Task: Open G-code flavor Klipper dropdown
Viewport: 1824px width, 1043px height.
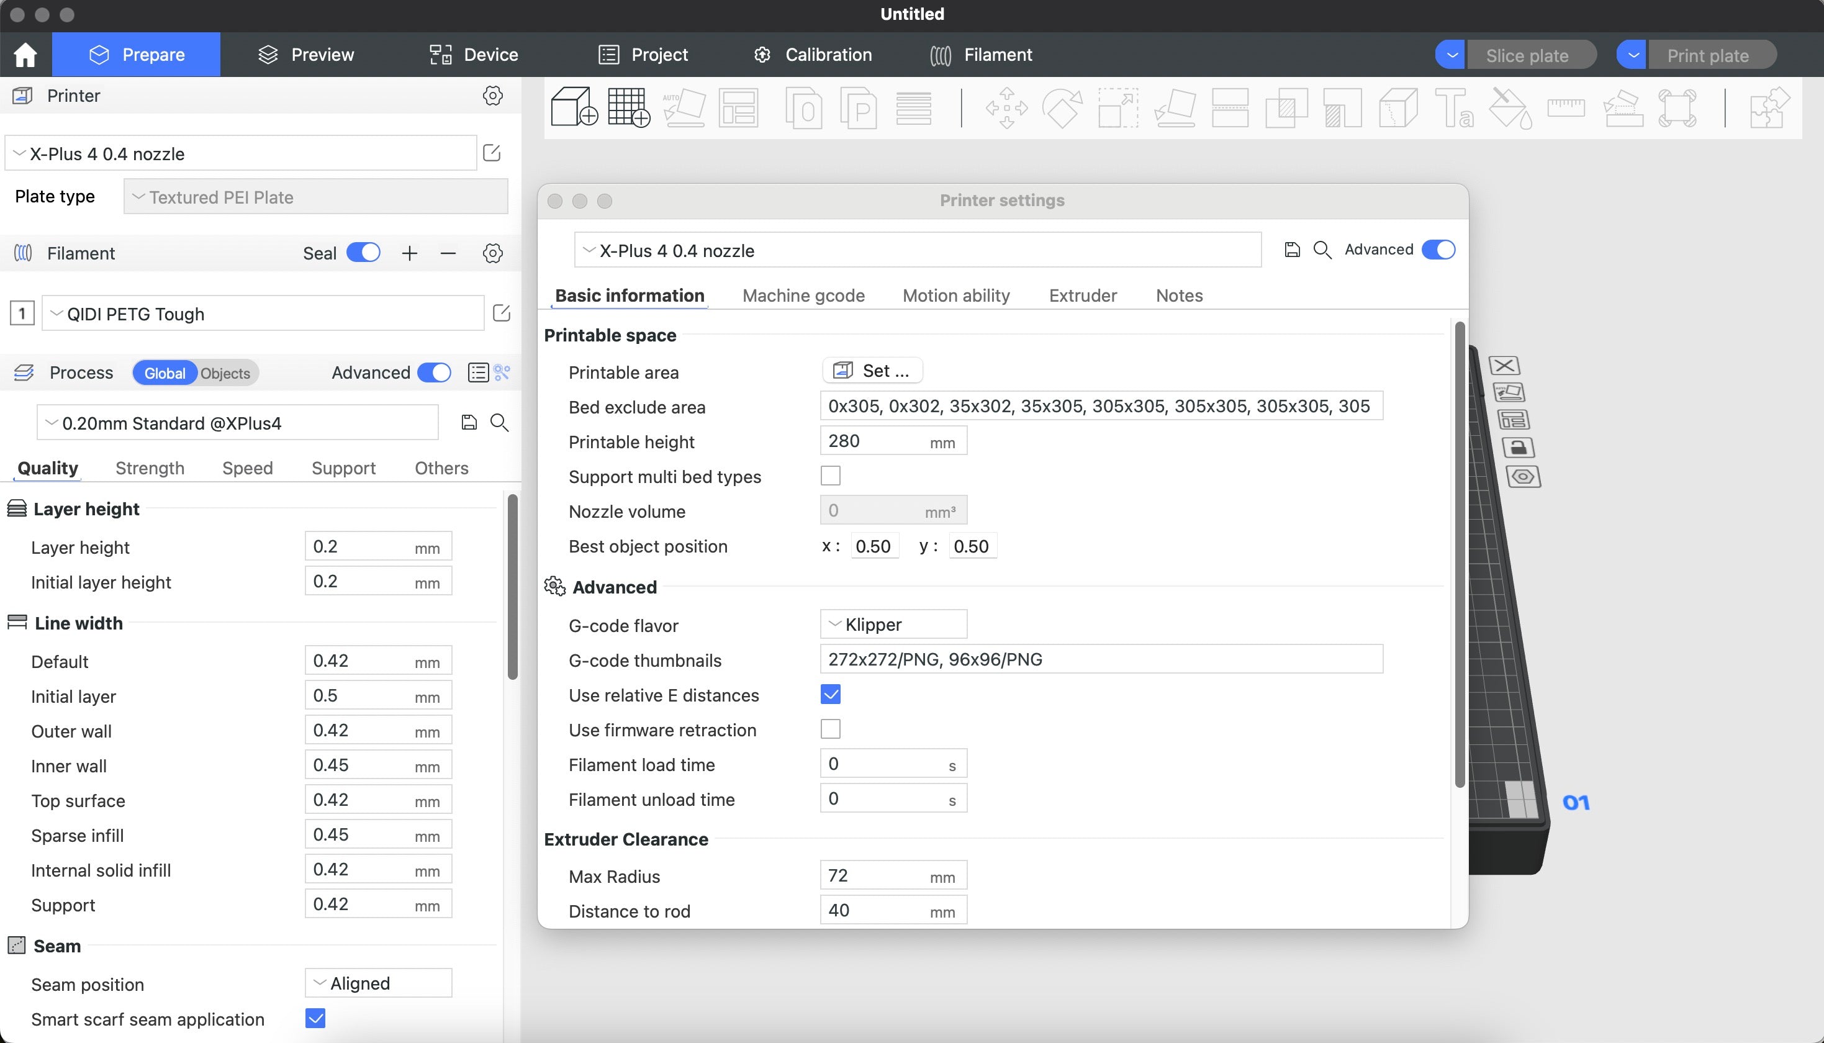Action: pos(893,624)
